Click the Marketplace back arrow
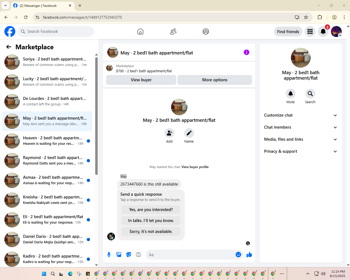The image size is (350, 280). click(9, 47)
